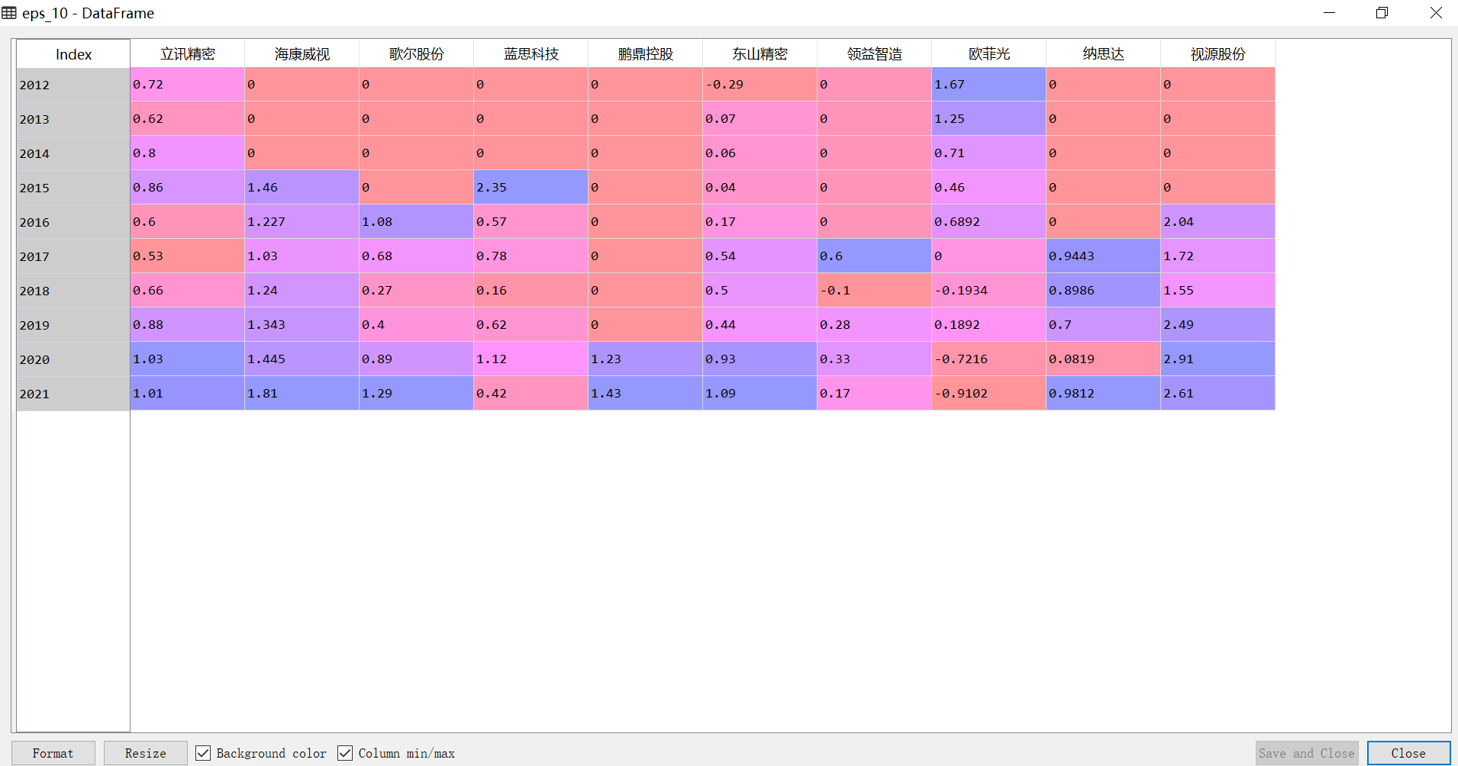Click cell with value 1.12
This screenshot has width=1458, height=766.
(531, 359)
